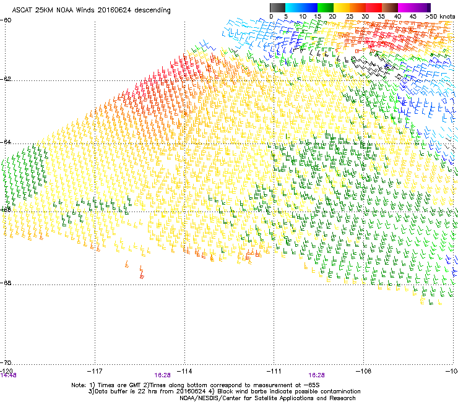
Task: Select the cyan 5-10 knots legend color
Action: tap(293, 7)
